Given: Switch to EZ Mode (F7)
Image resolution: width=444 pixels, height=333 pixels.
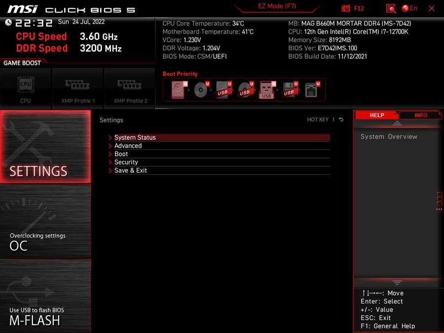Looking at the screenshot, I should coord(277,6).
